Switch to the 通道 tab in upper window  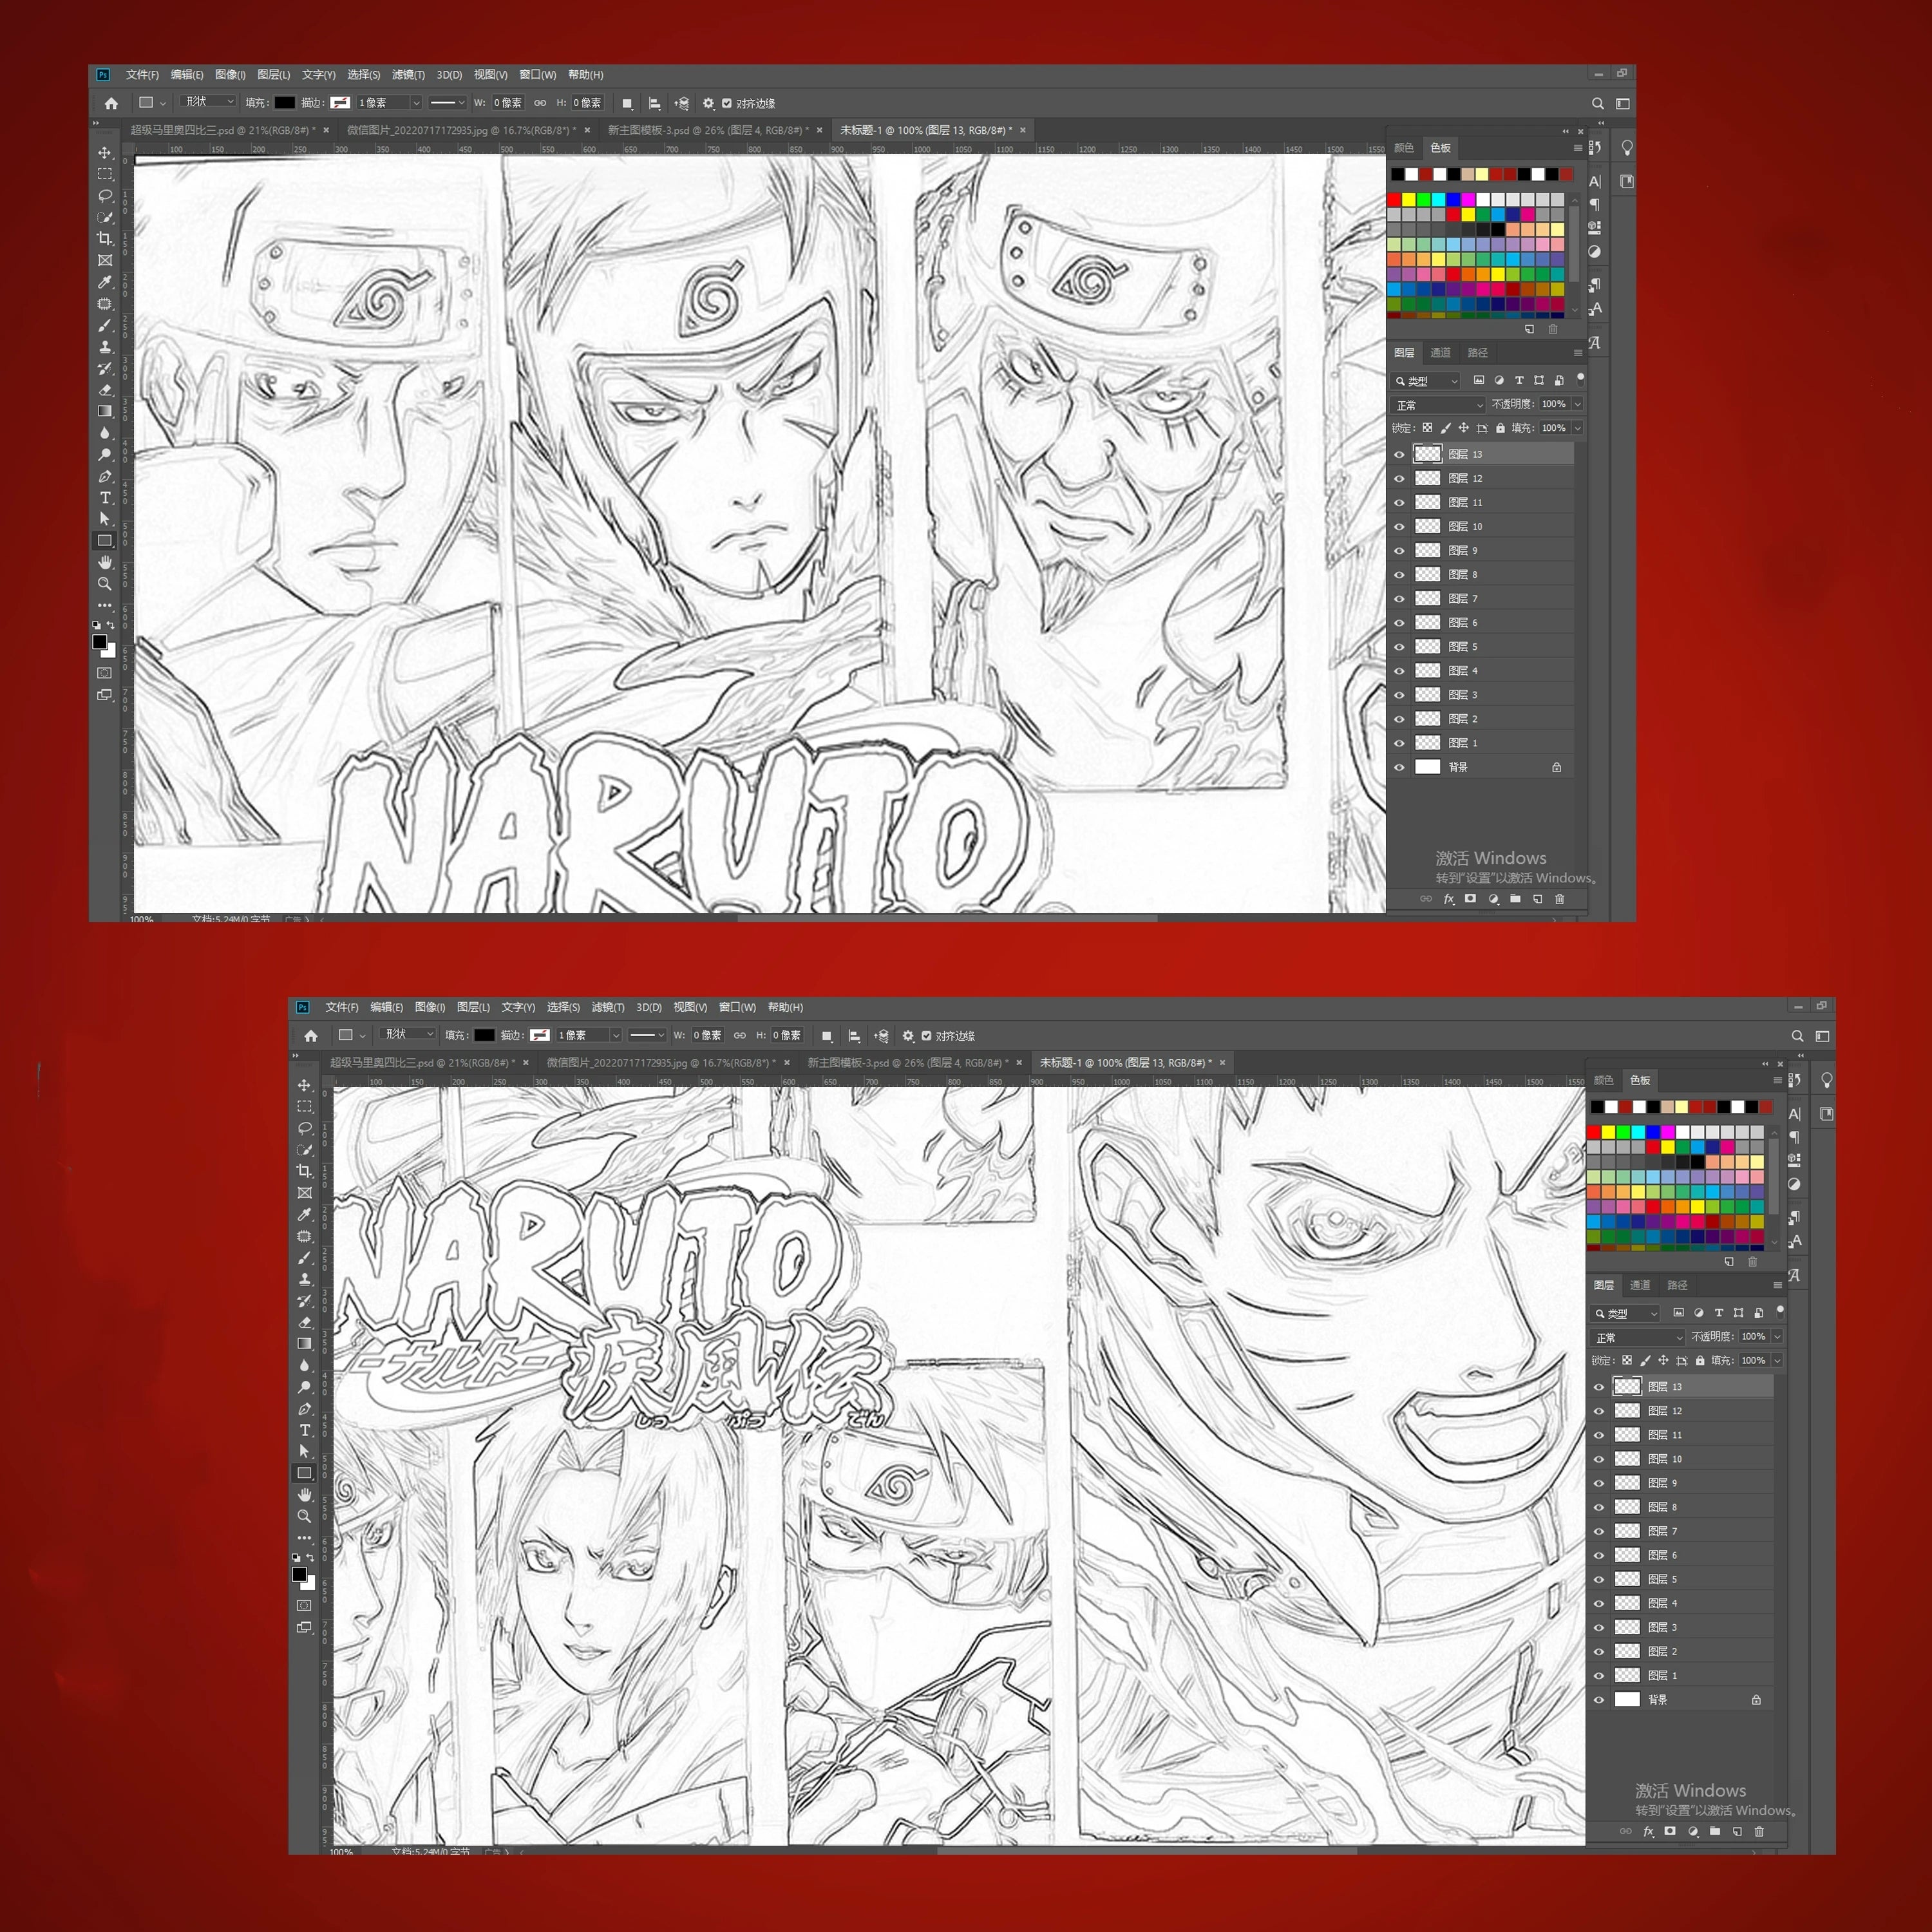(1440, 353)
